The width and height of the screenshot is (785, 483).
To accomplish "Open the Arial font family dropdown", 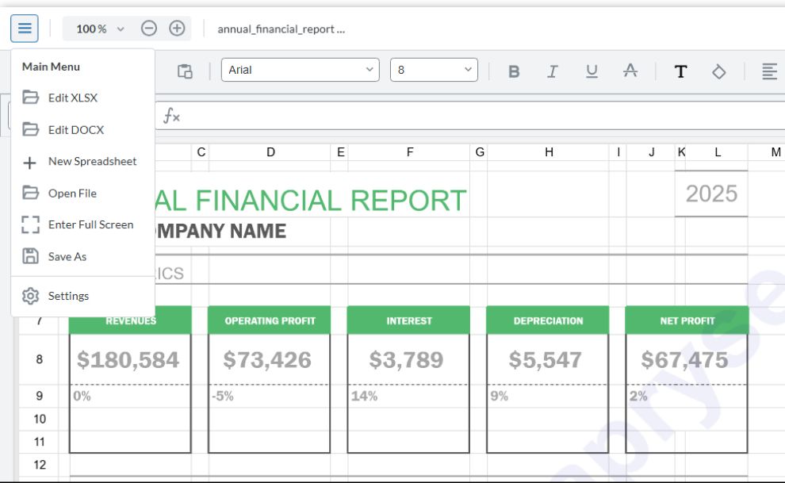I will point(301,70).
